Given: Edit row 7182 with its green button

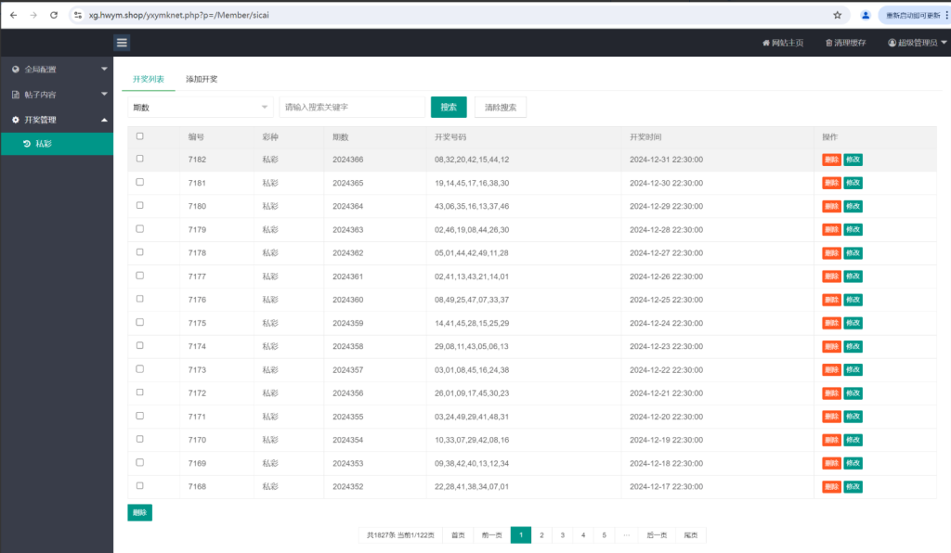Looking at the screenshot, I should tap(853, 160).
